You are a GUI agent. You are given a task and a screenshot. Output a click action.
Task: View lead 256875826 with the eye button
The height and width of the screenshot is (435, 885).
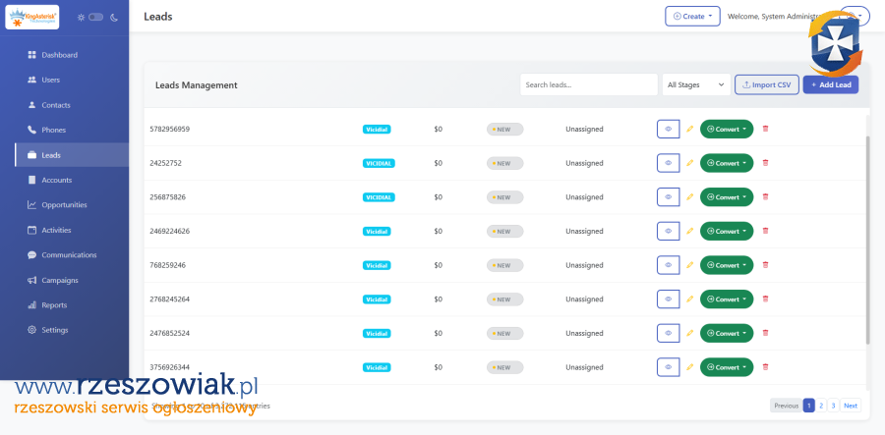pos(668,197)
